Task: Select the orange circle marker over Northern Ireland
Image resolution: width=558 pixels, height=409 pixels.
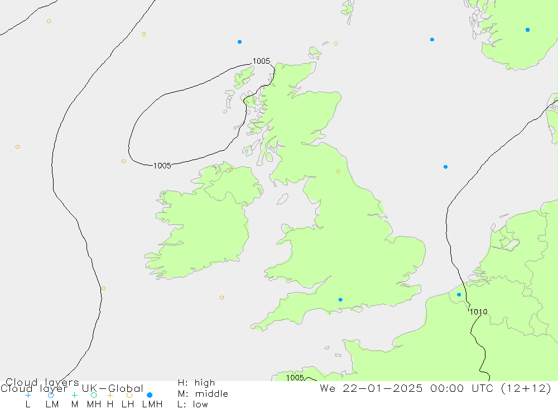Action: pos(230,170)
